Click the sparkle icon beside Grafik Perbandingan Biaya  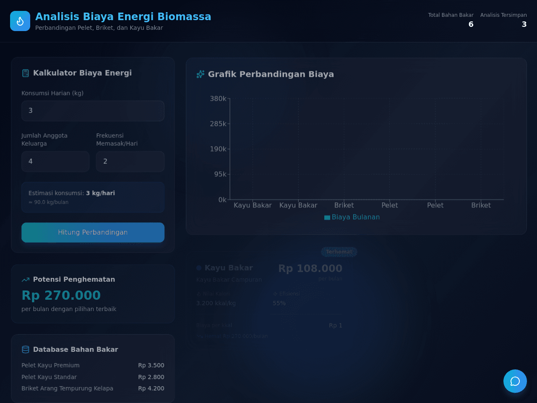(x=201, y=74)
